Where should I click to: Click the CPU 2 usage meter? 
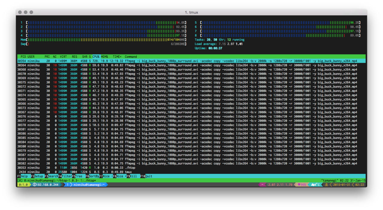coord(103,27)
